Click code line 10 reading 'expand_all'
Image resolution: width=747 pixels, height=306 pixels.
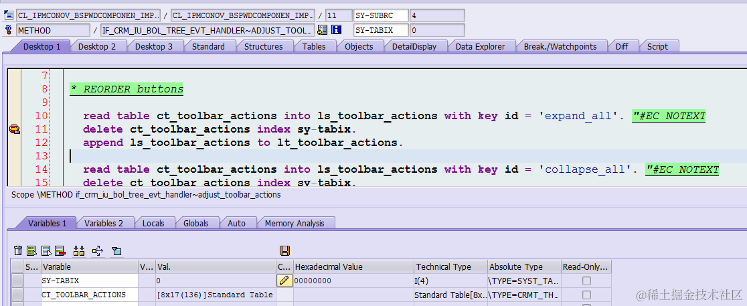point(394,116)
